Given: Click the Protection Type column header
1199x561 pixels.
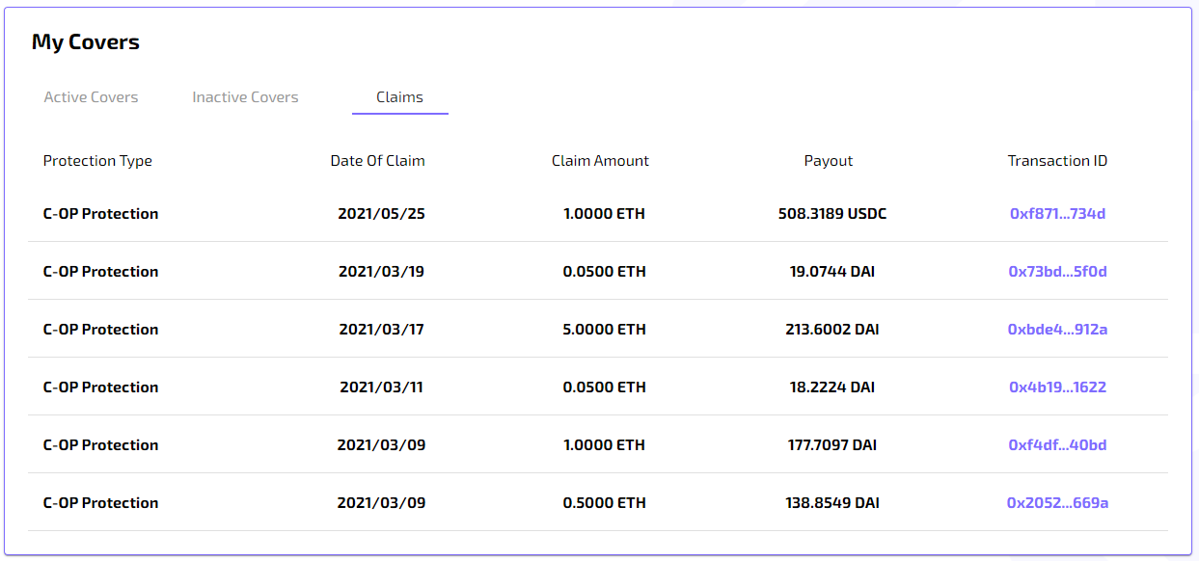Looking at the screenshot, I should click(97, 161).
